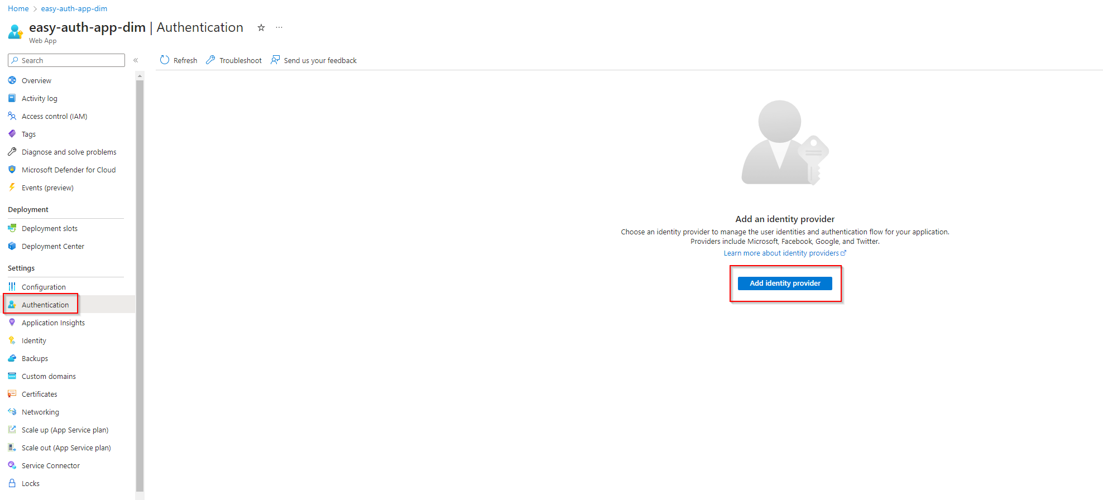Screen dimensions: 1103x500
Task: Click the Service Connector icon
Action: [12, 465]
